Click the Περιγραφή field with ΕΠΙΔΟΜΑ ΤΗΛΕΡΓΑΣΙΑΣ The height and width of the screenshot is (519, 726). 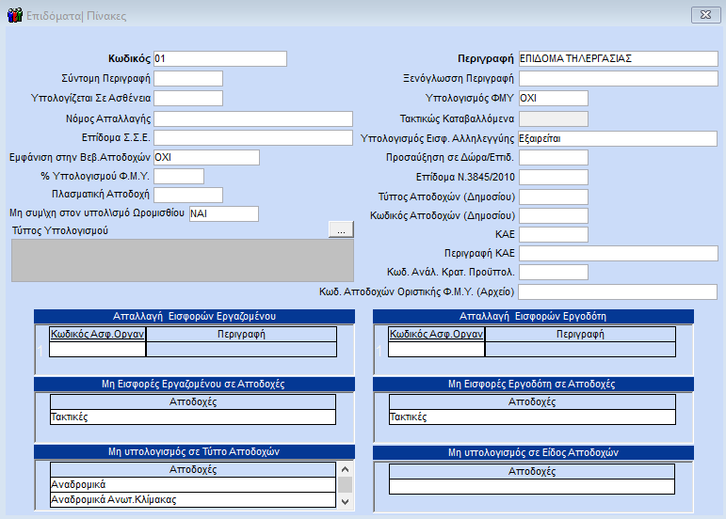click(618, 59)
